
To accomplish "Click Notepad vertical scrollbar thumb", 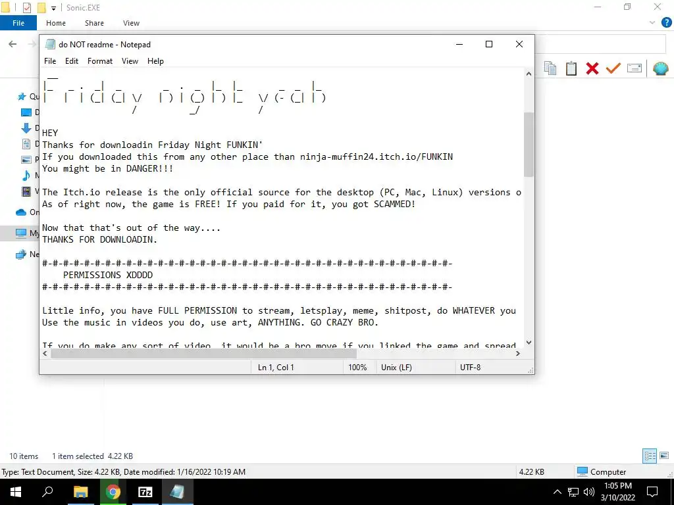I will coord(529,144).
